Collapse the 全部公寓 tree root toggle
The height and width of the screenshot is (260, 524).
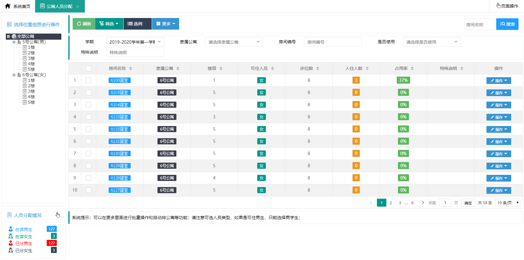pos(9,36)
